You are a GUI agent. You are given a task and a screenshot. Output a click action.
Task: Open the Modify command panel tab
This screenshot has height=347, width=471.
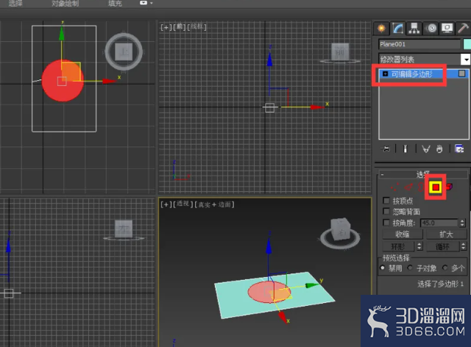click(397, 29)
